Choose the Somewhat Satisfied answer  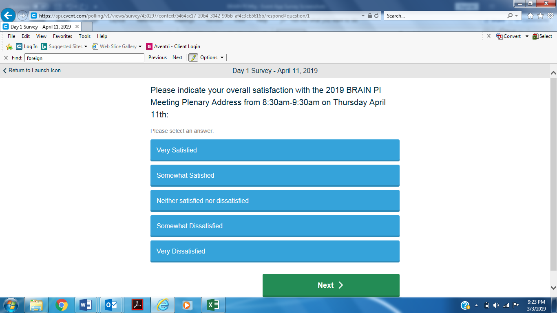coord(275,175)
